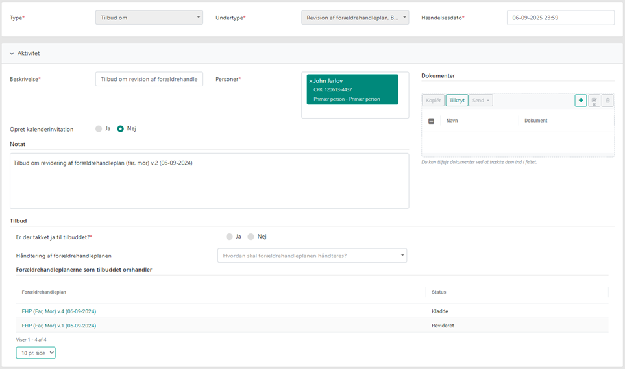Open FHP (Far, Mor) v.1 link
Viewport: 625px width, 369px height.
tap(59, 326)
